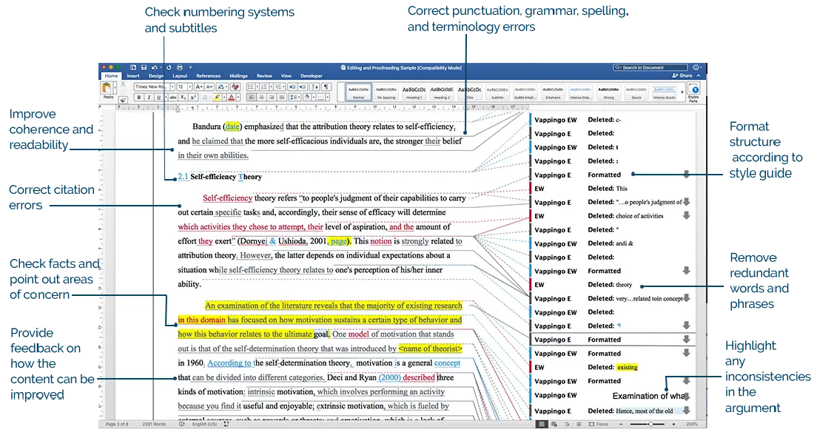Open the Mailings tab
817x438 pixels.
[x=238, y=75]
